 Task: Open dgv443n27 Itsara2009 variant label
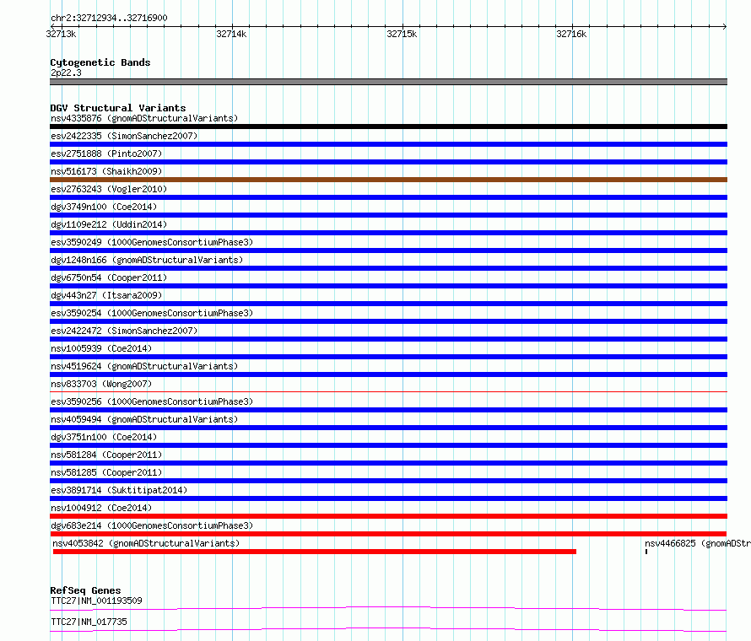click(x=106, y=295)
